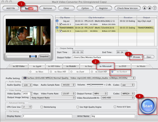Enable Force A/V Sync checkbox
This screenshot has width=158, height=122.
[115, 107]
